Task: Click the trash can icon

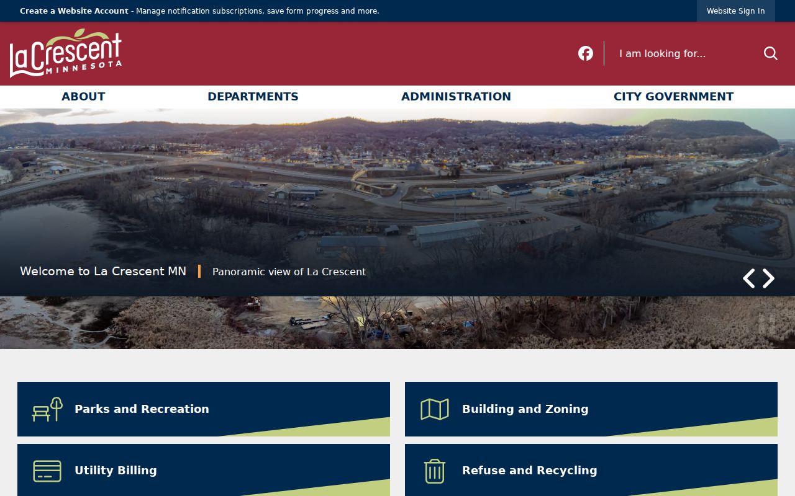Action: tap(435, 471)
